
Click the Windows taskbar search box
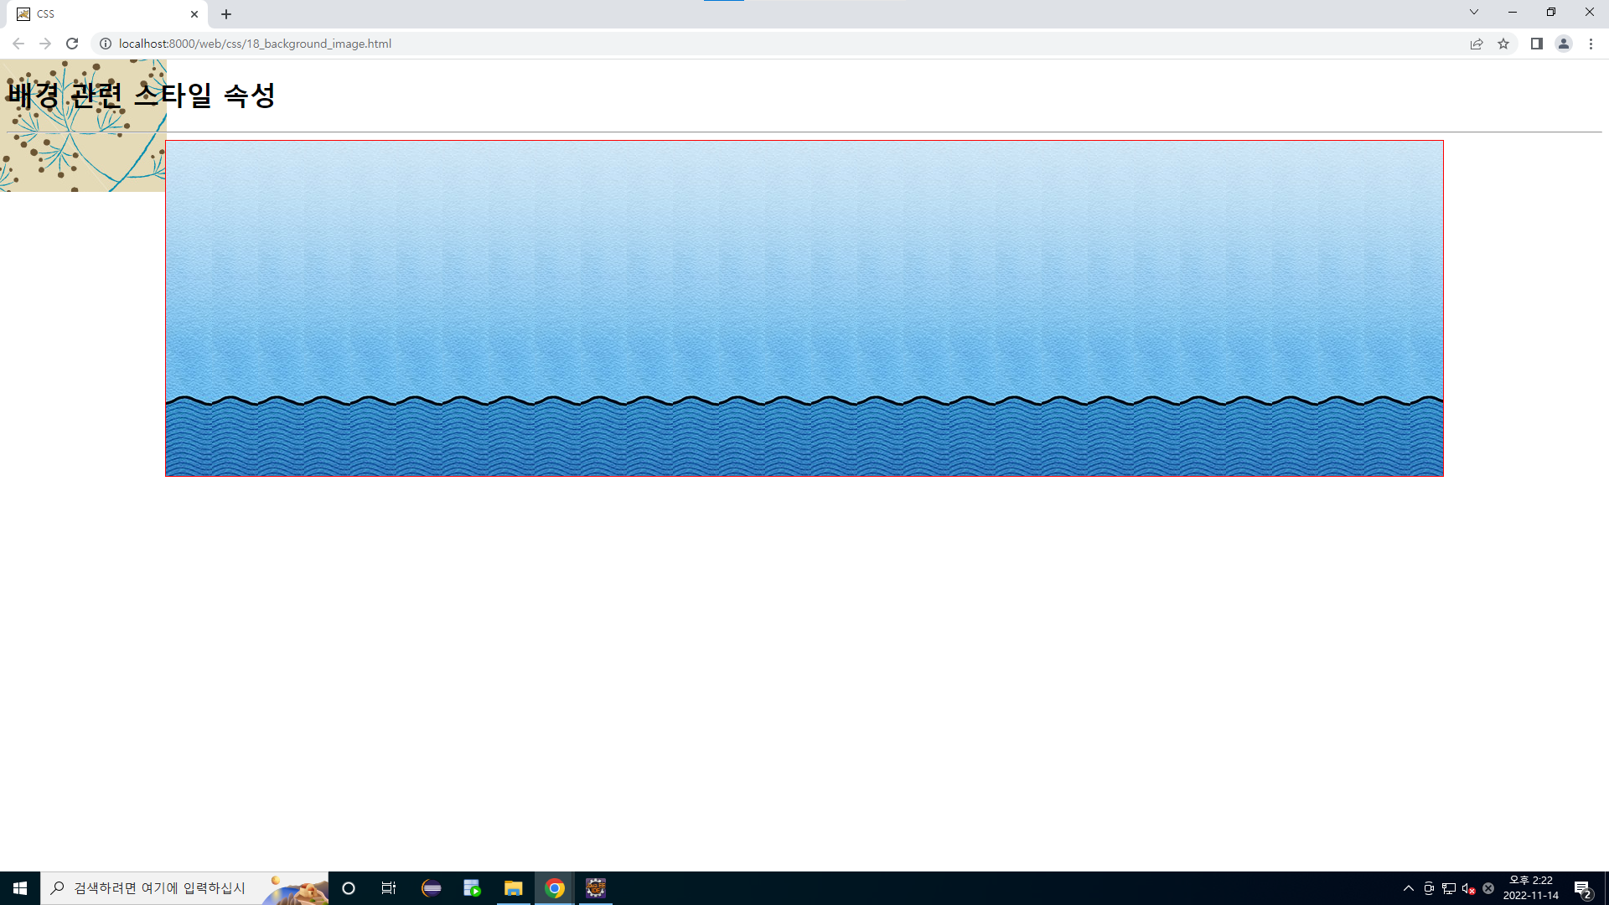coord(159,888)
